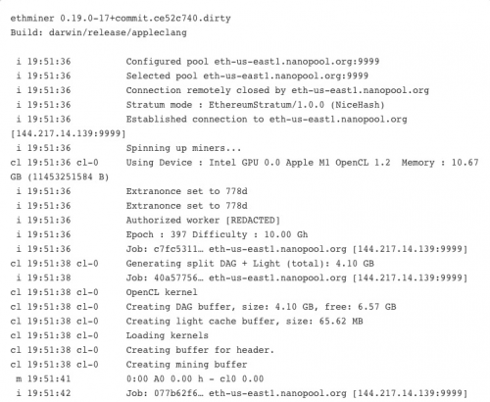Click the IP address 144.217.14.139:9999 in brackets

(69, 133)
